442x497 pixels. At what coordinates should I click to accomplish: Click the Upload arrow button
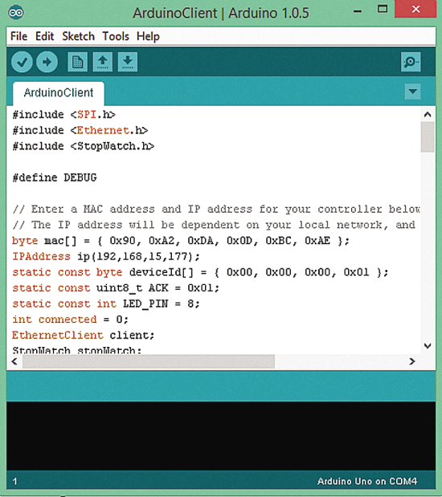point(47,62)
